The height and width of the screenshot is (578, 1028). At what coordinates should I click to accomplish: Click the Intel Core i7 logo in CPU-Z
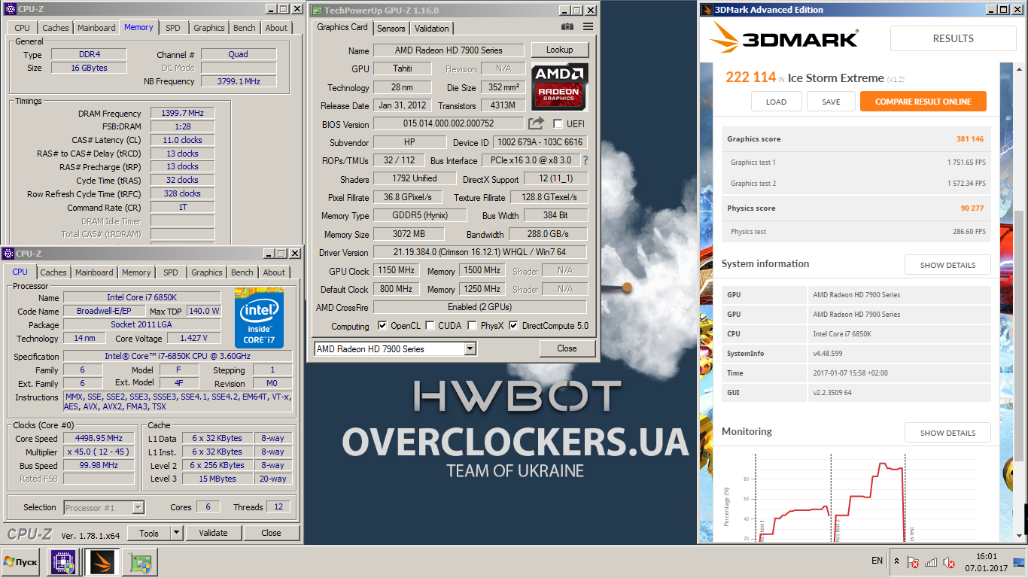point(259,318)
